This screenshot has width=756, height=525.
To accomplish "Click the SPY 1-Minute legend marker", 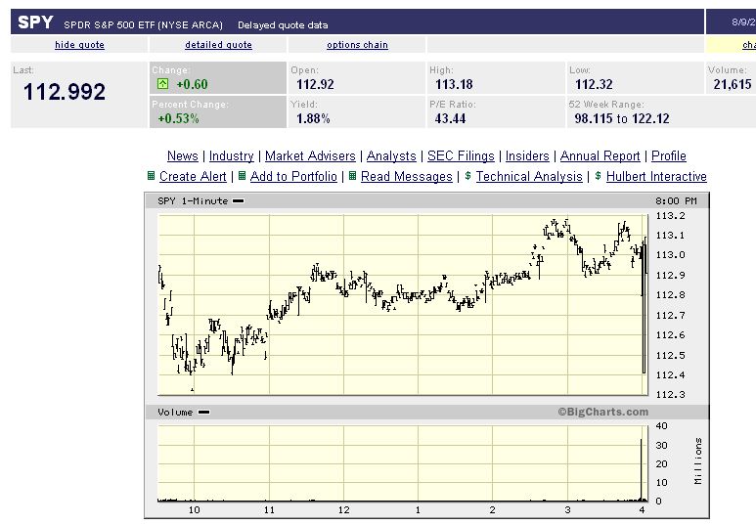I will click(x=239, y=201).
